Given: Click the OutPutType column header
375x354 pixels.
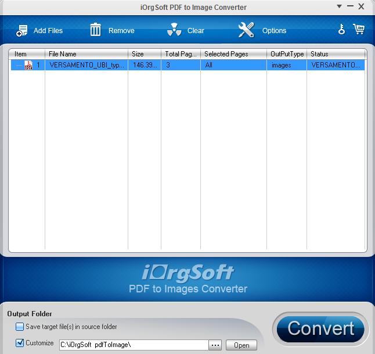Looking at the screenshot, I should 287,54.
